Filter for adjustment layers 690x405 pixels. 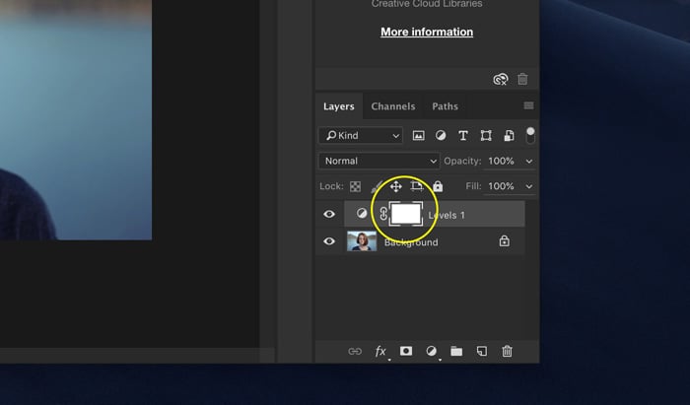[441, 135]
